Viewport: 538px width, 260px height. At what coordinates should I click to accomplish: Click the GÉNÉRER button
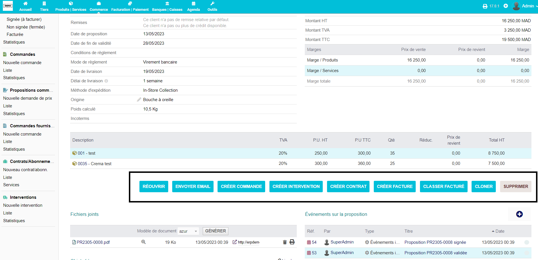point(215,231)
